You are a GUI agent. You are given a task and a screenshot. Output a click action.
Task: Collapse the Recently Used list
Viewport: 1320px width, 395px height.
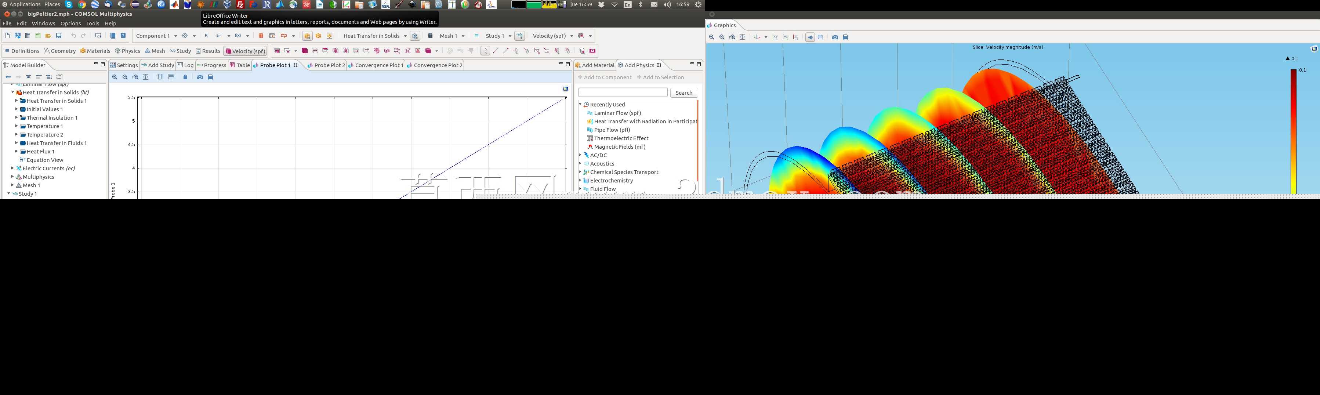[x=580, y=104]
